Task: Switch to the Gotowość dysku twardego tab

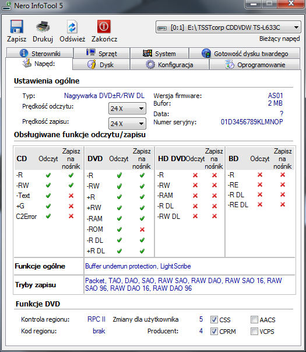Action: coord(245,54)
